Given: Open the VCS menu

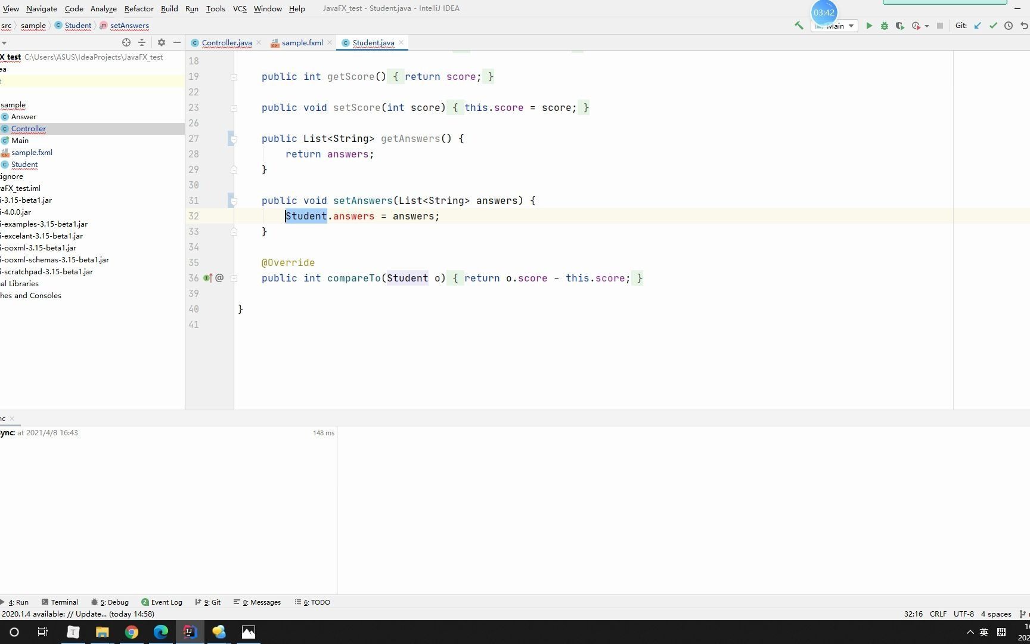Looking at the screenshot, I should tap(240, 8).
